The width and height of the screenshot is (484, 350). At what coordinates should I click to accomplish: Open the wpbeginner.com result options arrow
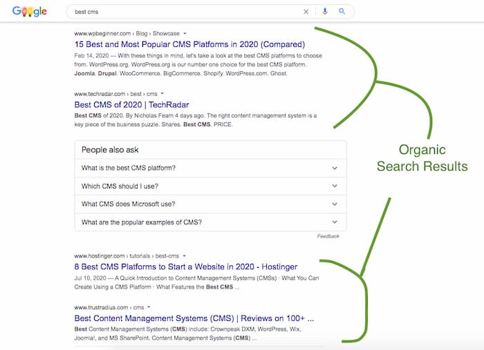(x=185, y=33)
